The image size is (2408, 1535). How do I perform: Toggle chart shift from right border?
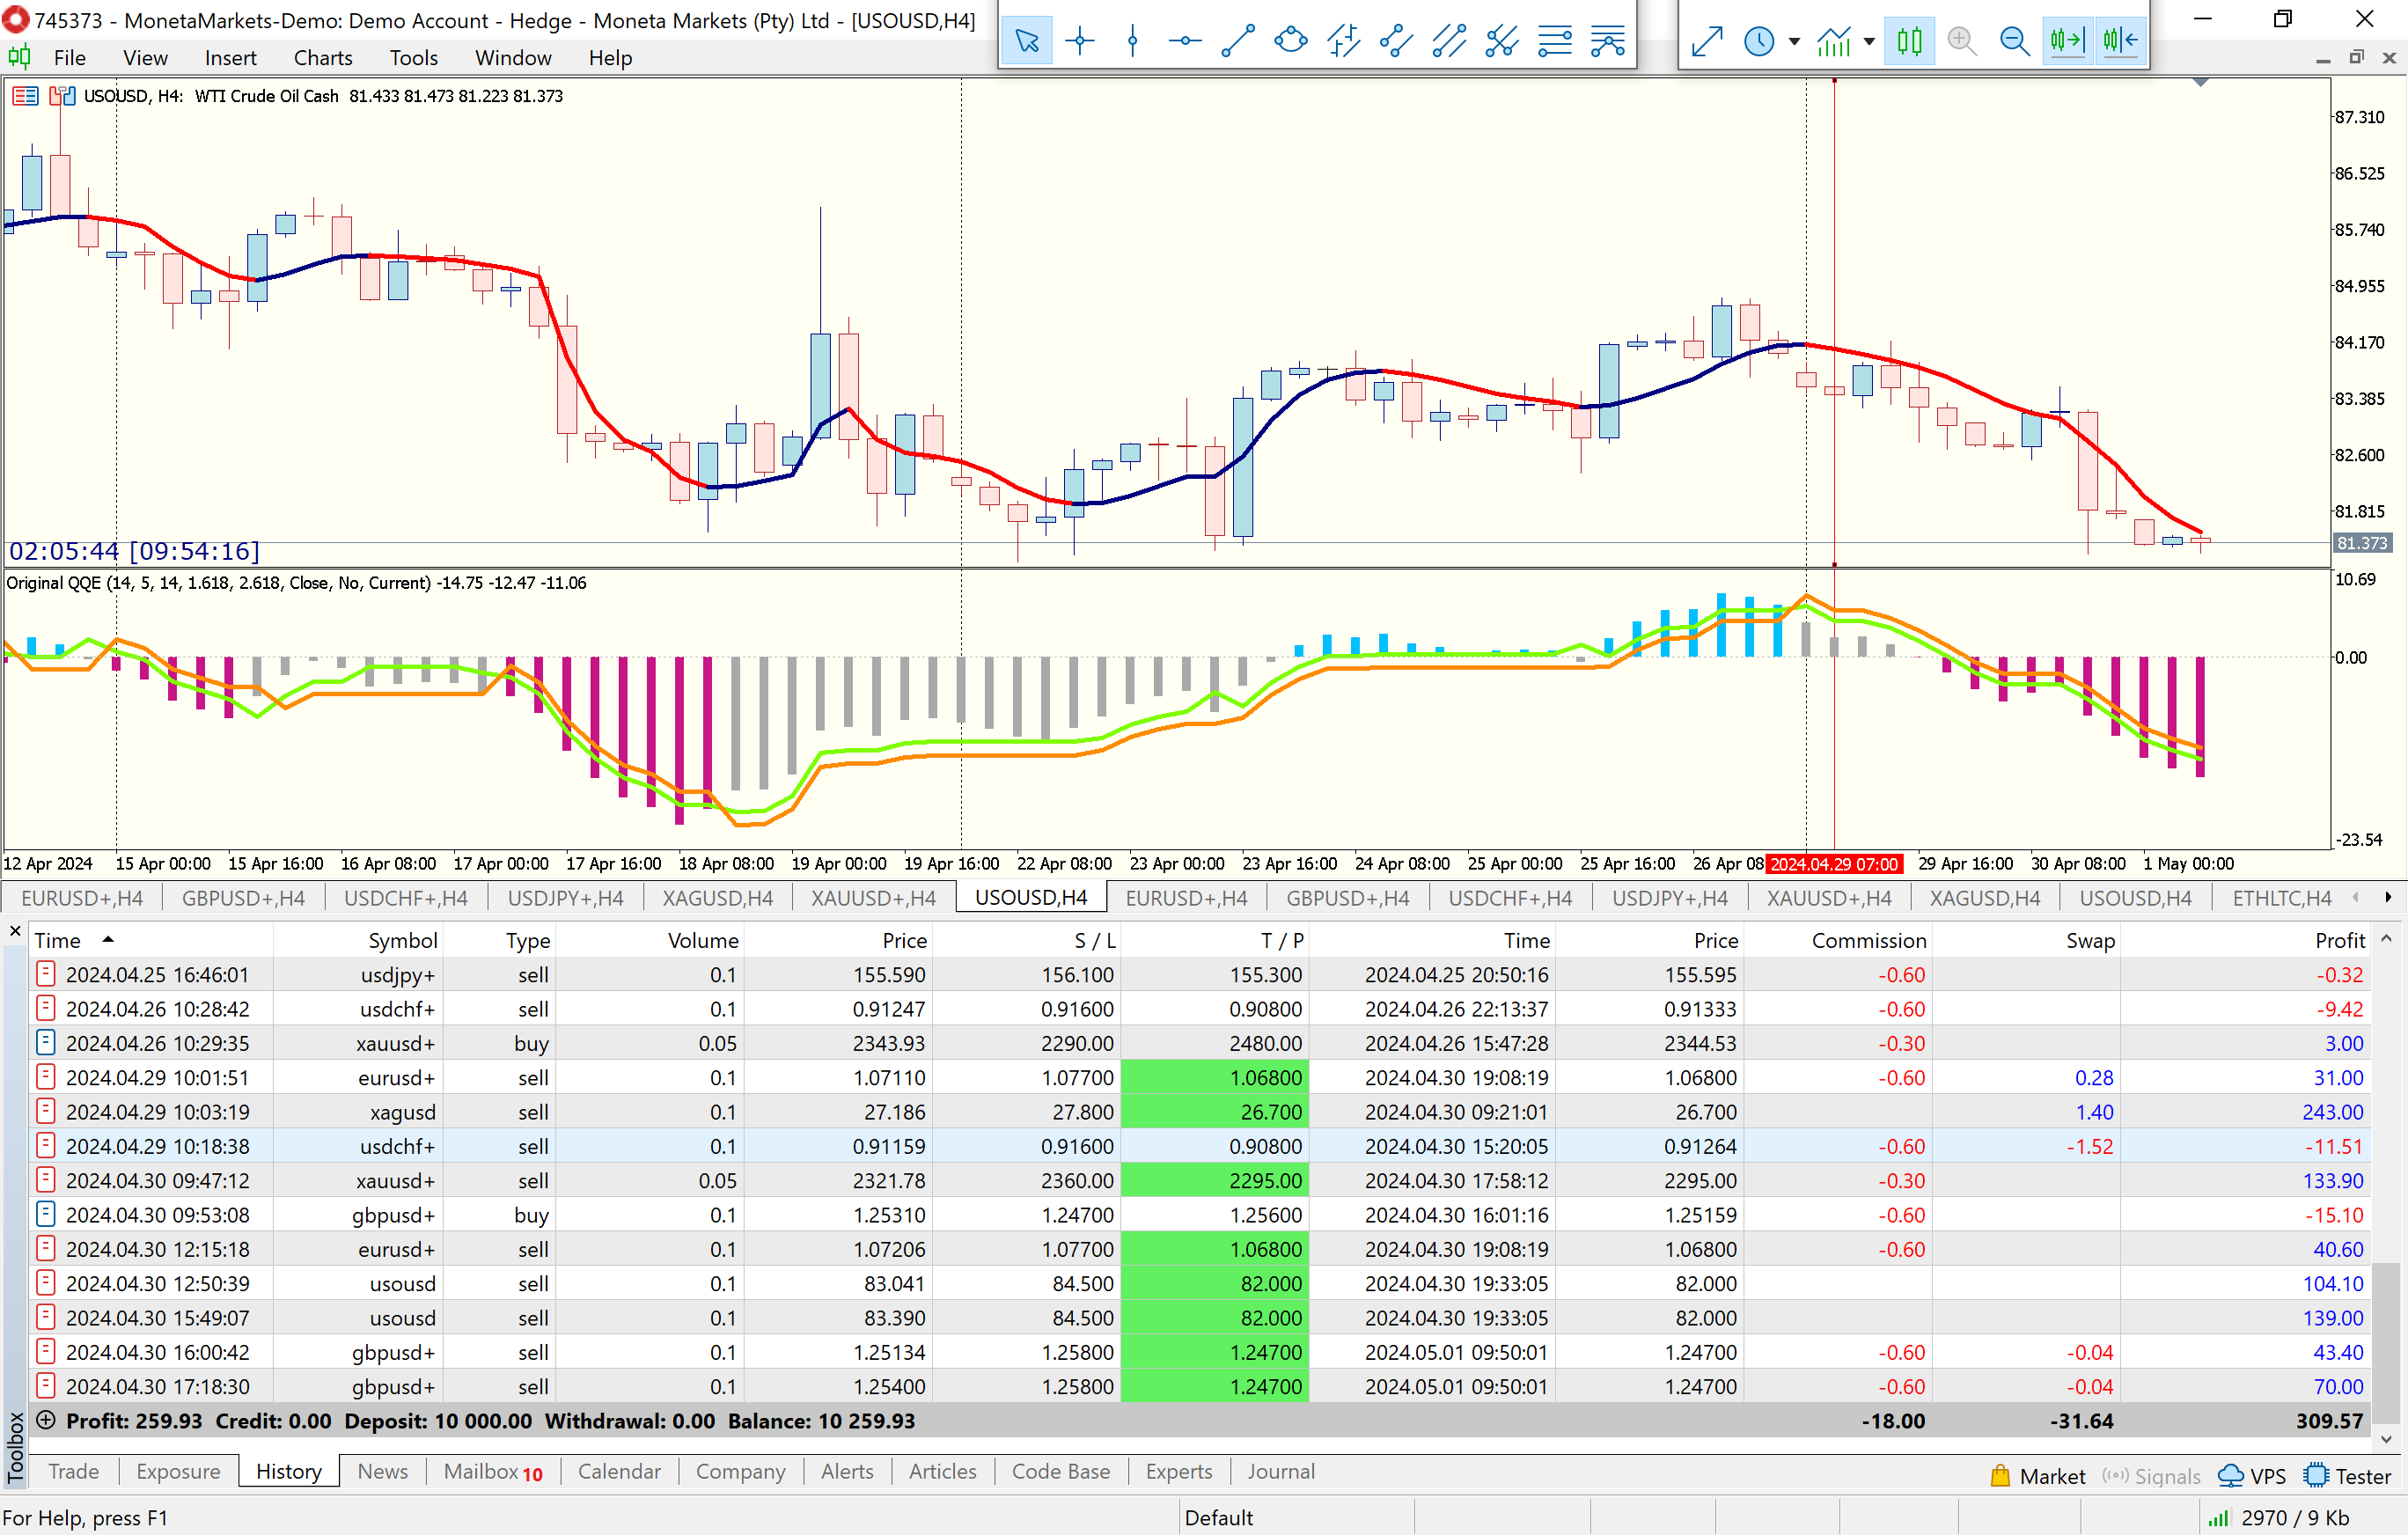(2120, 41)
